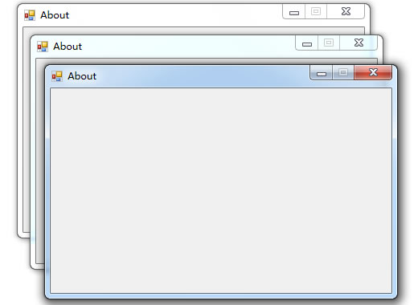Viewport: 418px width, 305px height.
Task: Click the maximize button of the middle About window
Action: point(329,43)
